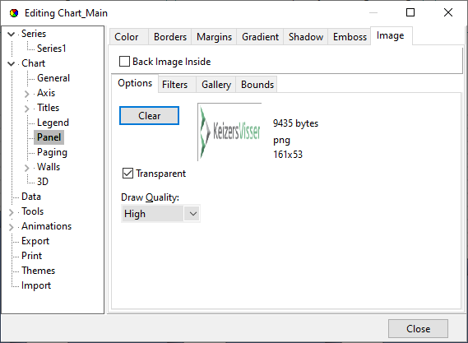This screenshot has height=343, width=468.
Task: Click the Close button at bottom
Action: point(418,329)
